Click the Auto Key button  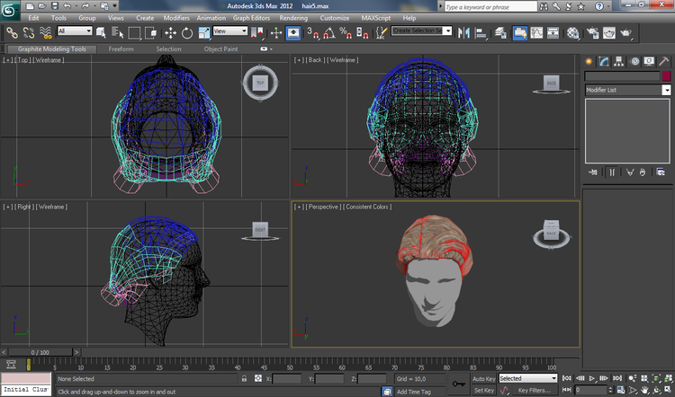483,378
